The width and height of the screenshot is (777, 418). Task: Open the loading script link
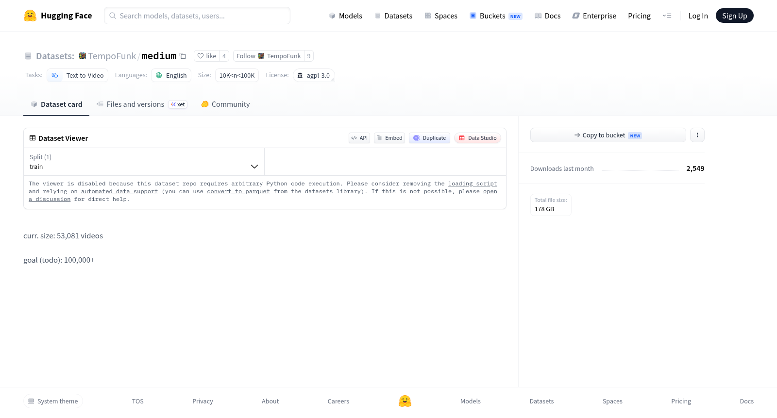473,184
